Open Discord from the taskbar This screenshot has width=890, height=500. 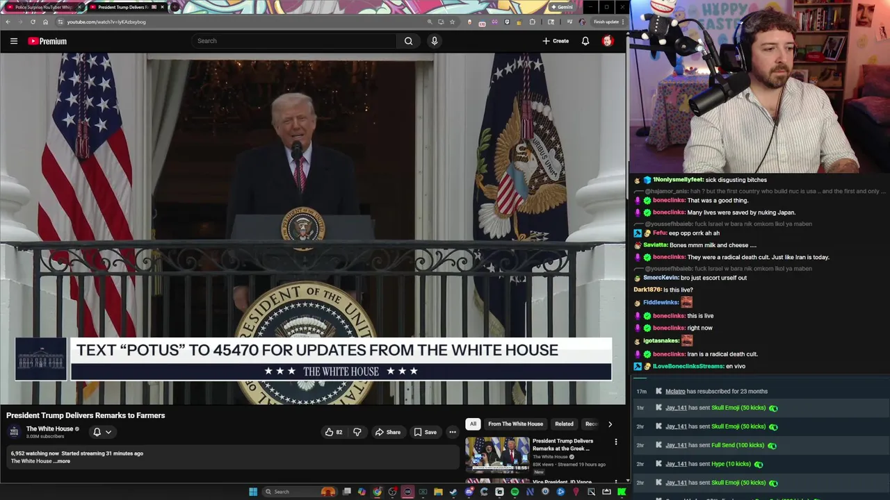469,492
